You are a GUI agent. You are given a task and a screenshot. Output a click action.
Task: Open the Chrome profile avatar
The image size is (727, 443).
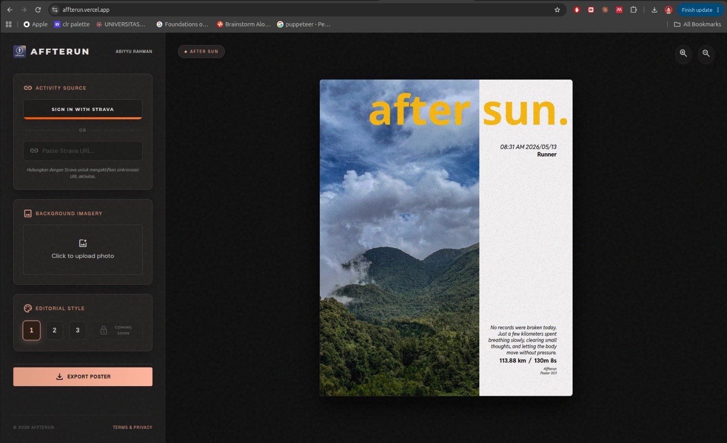[x=668, y=10]
